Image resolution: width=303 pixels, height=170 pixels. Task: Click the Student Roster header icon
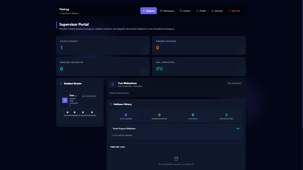[61, 83]
